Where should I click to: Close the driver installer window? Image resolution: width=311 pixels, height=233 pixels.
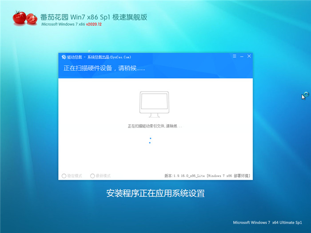tap(249, 56)
